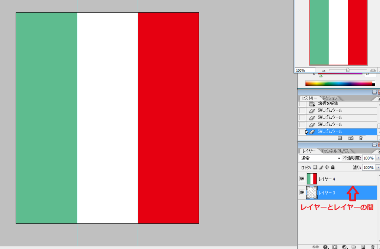Screen dimensions: 380x249
Task: Click the lock position move icon
Action: [327, 167]
